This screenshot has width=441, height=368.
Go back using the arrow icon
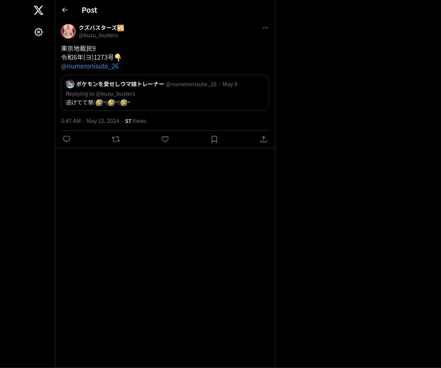pyautogui.click(x=65, y=10)
